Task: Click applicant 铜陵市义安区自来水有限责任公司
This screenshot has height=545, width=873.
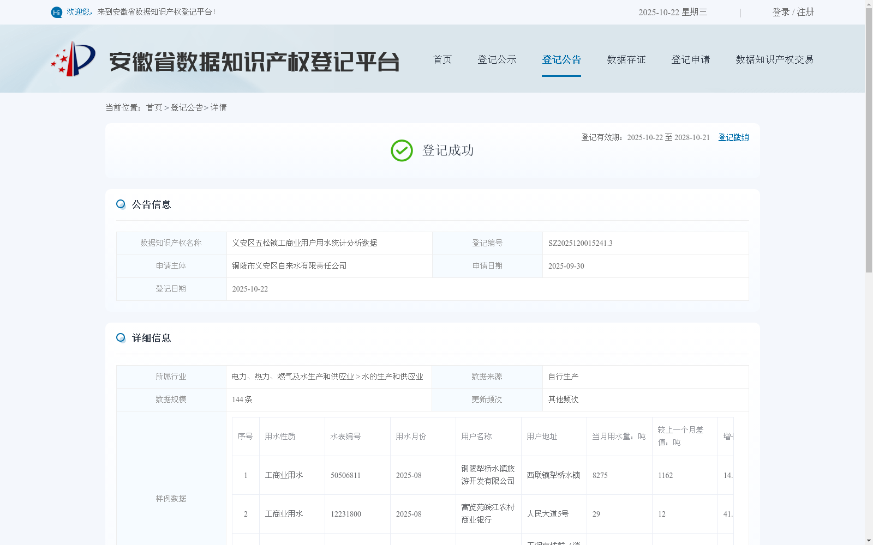Action: (x=289, y=266)
